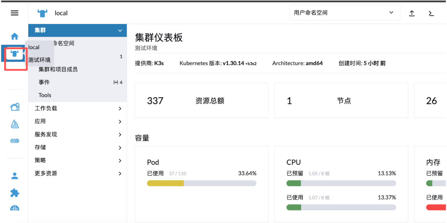This screenshot has height=223, width=447.
Task: Click the Import YAML upload icon
Action: [412, 13]
